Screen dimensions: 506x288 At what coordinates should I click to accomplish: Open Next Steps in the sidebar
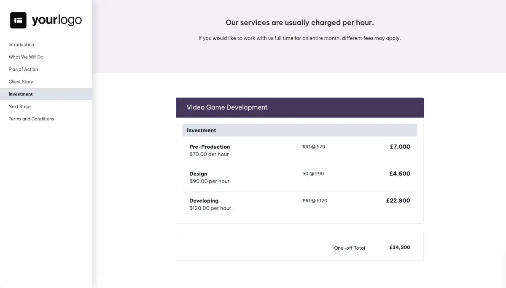click(20, 107)
